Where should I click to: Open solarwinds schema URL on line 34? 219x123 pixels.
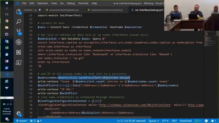coord(135,105)
